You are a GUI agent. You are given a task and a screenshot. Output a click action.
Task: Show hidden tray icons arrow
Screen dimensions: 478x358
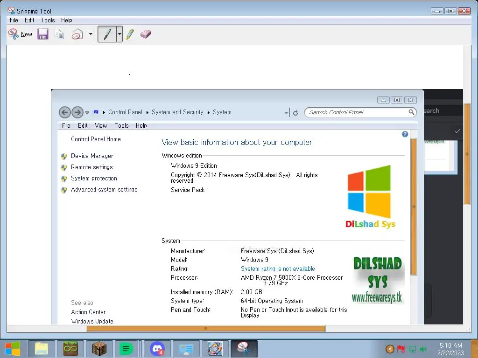click(x=390, y=349)
